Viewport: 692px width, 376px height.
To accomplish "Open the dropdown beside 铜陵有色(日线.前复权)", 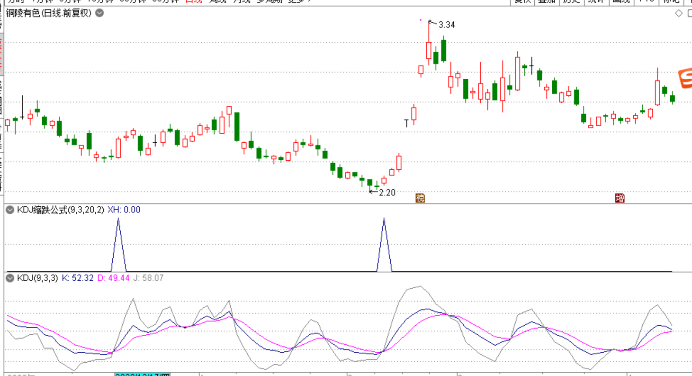I will pyautogui.click(x=99, y=13).
